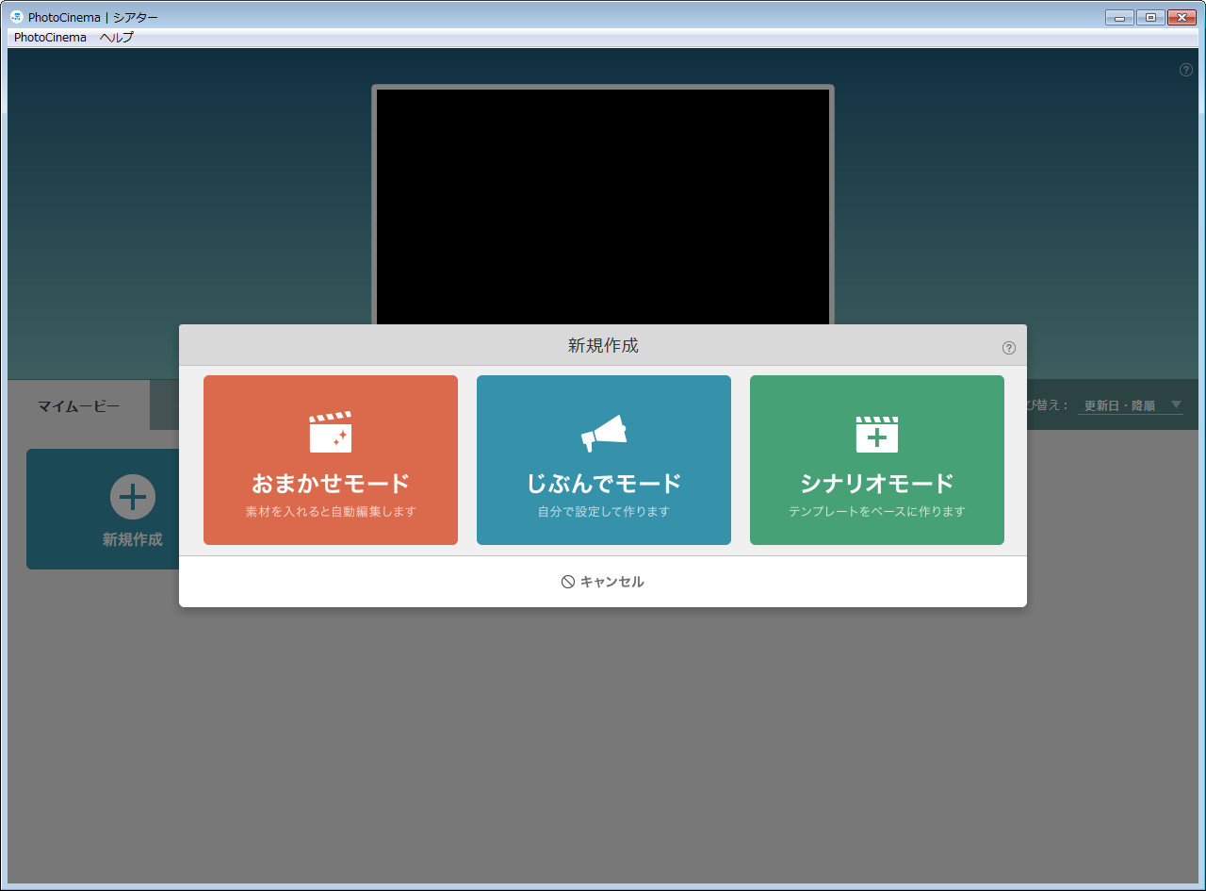Screen dimensions: 1206x891
Task: Click the PhotoCinema app icon in title bar
Action: pos(17,16)
